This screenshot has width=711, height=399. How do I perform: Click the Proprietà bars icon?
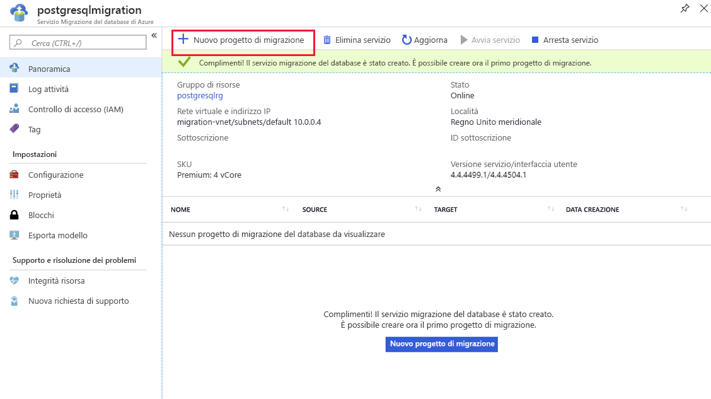coord(14,195)
